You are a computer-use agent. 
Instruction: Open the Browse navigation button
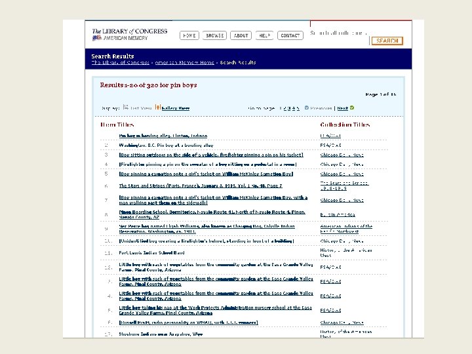pos(214,35)
